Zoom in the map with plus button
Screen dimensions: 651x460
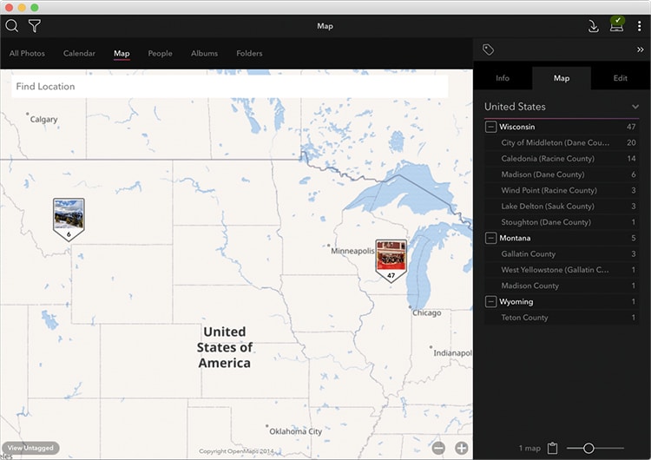point(461,448)
